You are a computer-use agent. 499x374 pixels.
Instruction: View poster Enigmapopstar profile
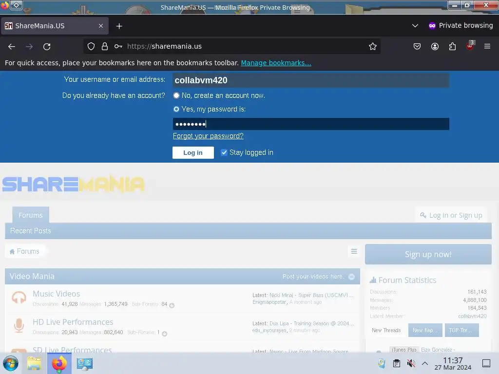[269, 302]
